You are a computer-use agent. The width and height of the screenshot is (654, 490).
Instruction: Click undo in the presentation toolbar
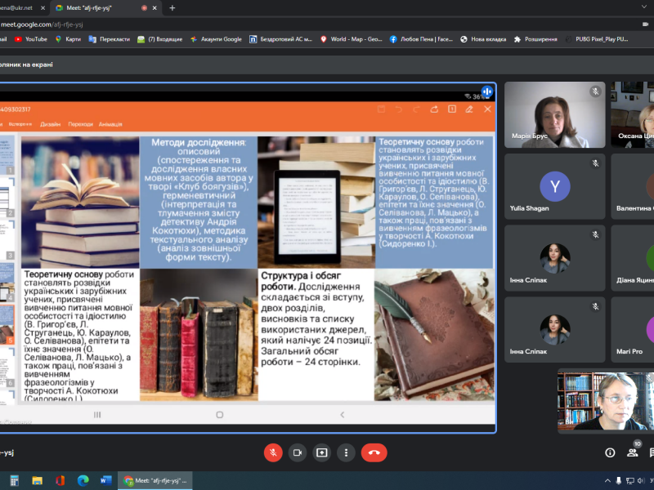click(399, 110)
